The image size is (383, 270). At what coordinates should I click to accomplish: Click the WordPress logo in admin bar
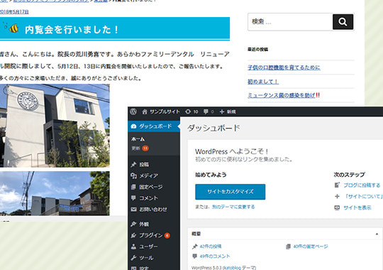click(133, 112)
